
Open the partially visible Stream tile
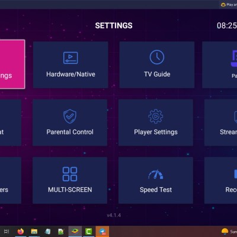click(220, 123)
